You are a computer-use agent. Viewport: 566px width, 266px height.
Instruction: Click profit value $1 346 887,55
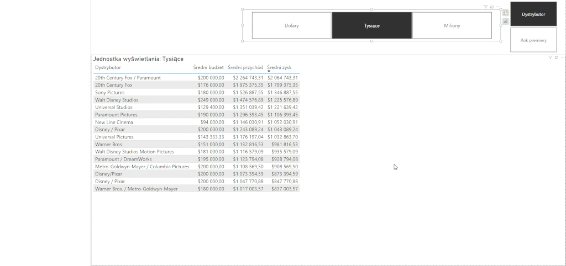click(x=282, y=93)
